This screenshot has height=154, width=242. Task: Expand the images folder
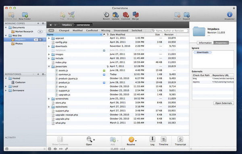[x=49, y=54]
